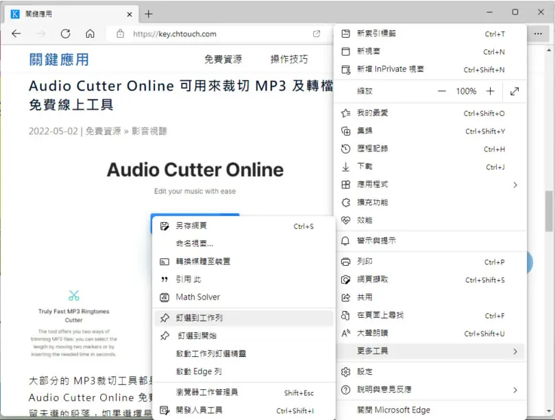
Task: Click the scrollbar down arrow
Action: pos(549,411)
